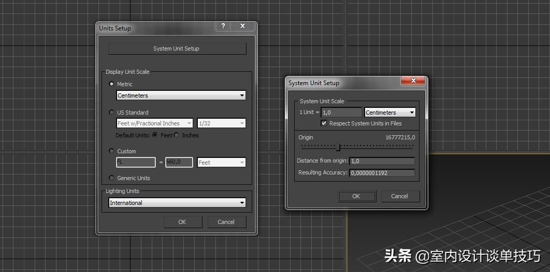550x272 pixels.
Task: Cancel the Units Setup dialog
Action: (x=227, y=222)
